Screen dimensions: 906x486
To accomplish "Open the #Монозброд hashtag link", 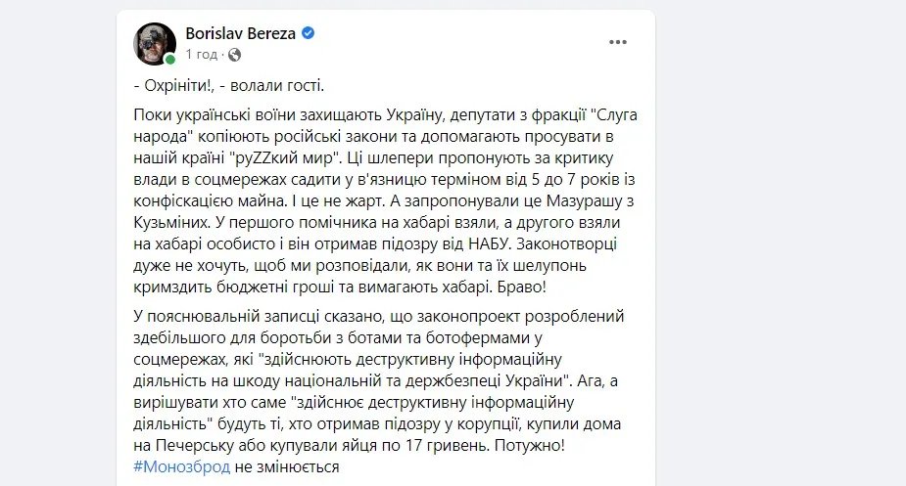I will click(x=180, y=466).
